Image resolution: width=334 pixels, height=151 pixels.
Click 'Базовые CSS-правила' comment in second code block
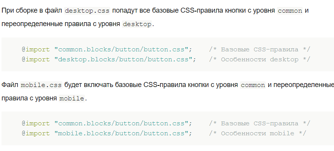pyautogui.click(x=260, y=123)
